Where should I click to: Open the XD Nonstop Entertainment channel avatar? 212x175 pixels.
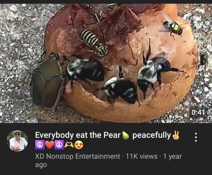(17, 141)
